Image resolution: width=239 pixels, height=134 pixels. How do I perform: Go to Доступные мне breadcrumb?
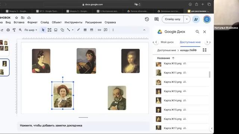167,50
